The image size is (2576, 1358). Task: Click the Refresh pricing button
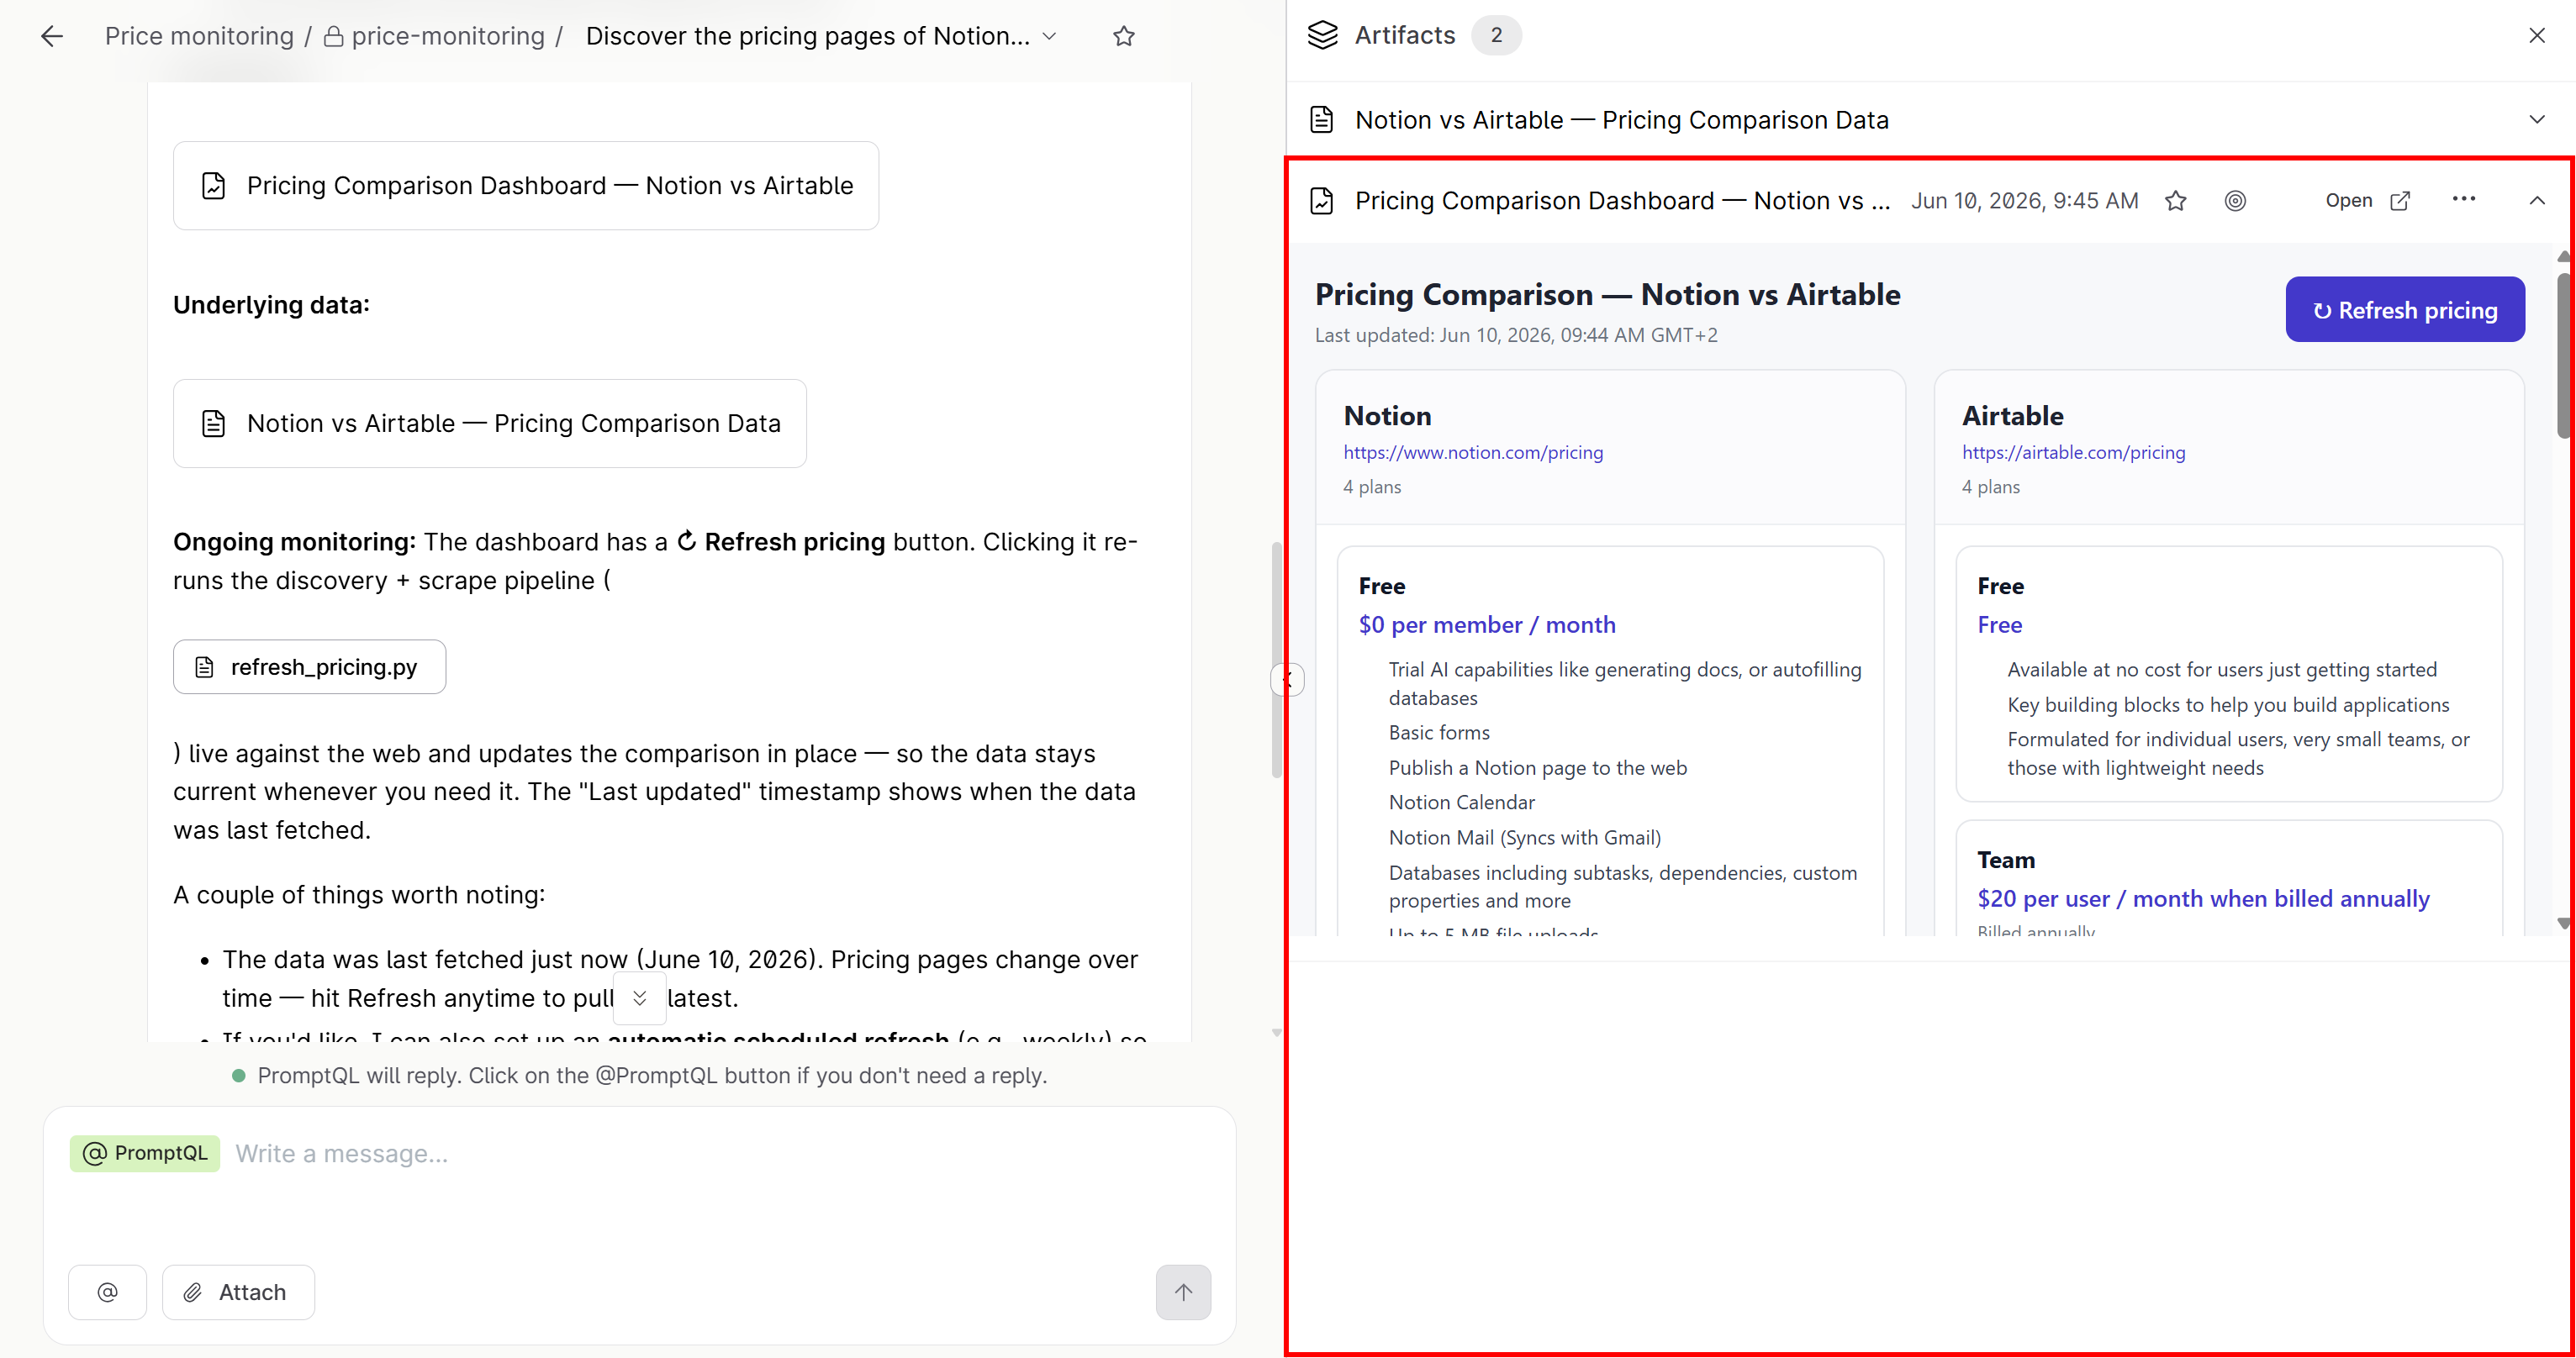pyautogui.click(x=2404, y=310)
